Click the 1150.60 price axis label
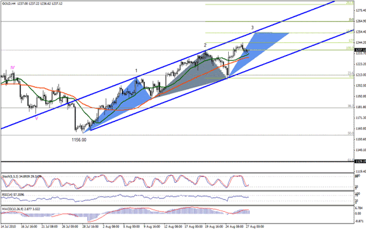 pos(361,139)
